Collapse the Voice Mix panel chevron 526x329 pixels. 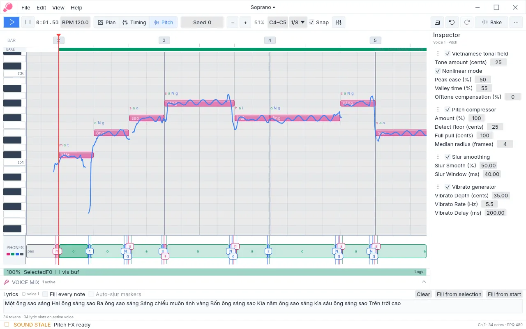tap(424, 282)
